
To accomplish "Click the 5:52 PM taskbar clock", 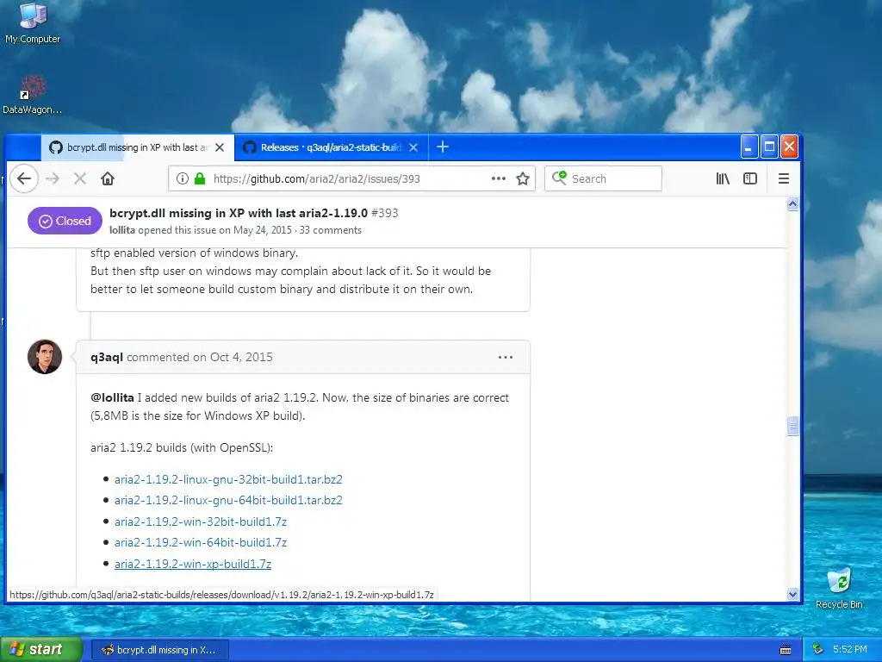I will click(x=850, y=650).
